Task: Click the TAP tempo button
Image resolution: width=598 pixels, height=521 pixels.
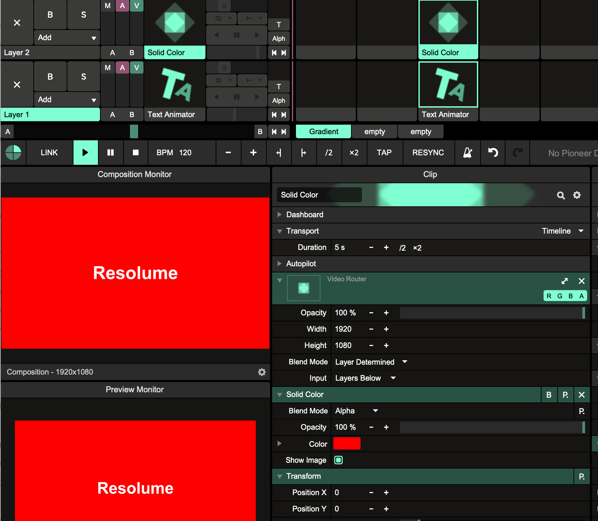Action: click(384, 153)
